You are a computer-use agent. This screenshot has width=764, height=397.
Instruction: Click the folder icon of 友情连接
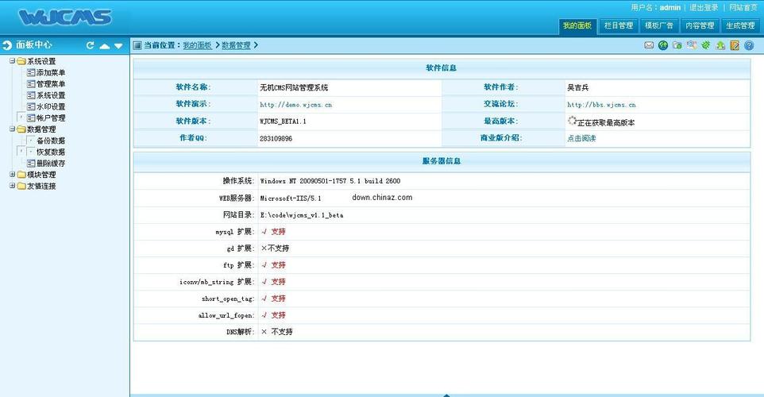tap(21, 186)
